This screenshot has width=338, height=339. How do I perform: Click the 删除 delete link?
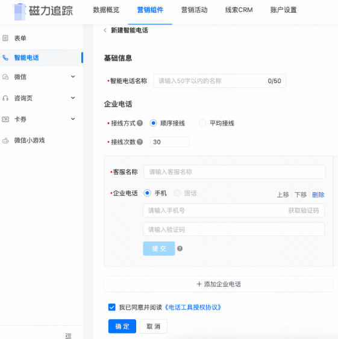(318, 195)
